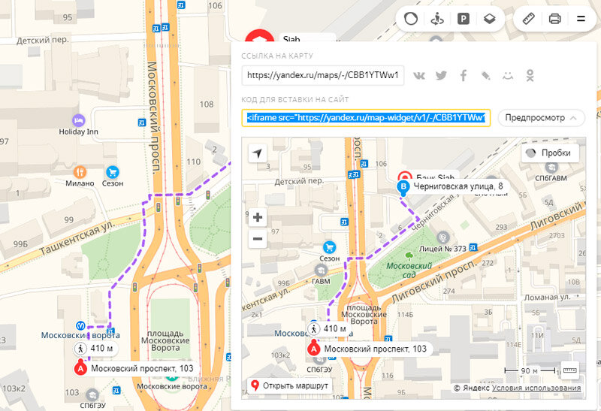Click Милано restaurant marker
This screenshot has height=411, width=601.
(x=80, y=172)
